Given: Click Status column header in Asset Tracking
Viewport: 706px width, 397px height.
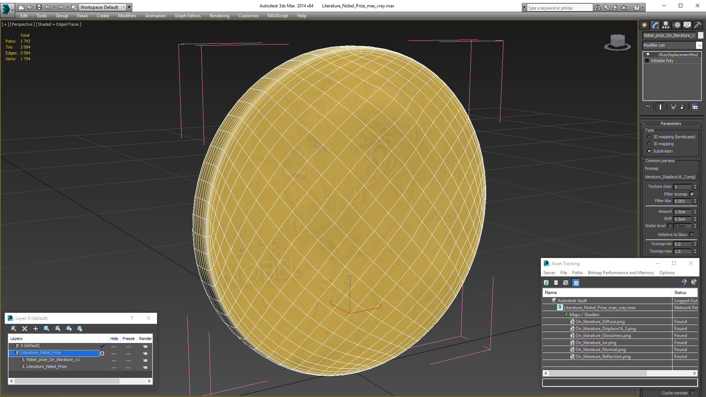Looking at the screenshot, I should (685, 293).
